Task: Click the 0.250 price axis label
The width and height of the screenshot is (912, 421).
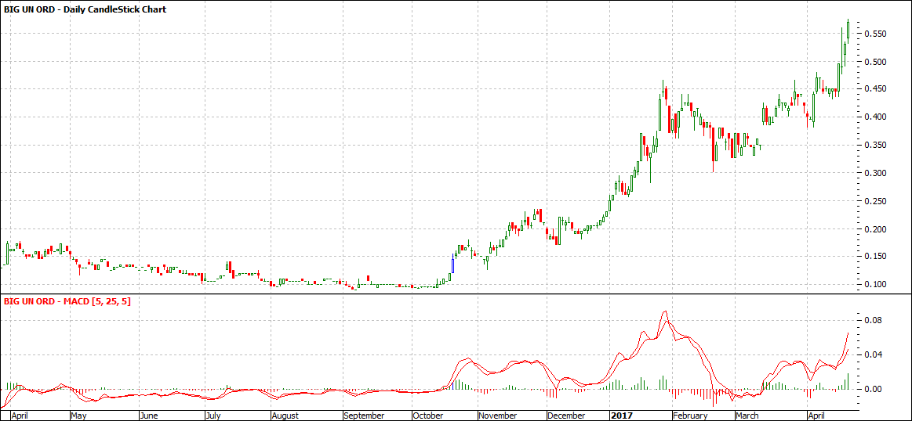Action: [875, 201]
